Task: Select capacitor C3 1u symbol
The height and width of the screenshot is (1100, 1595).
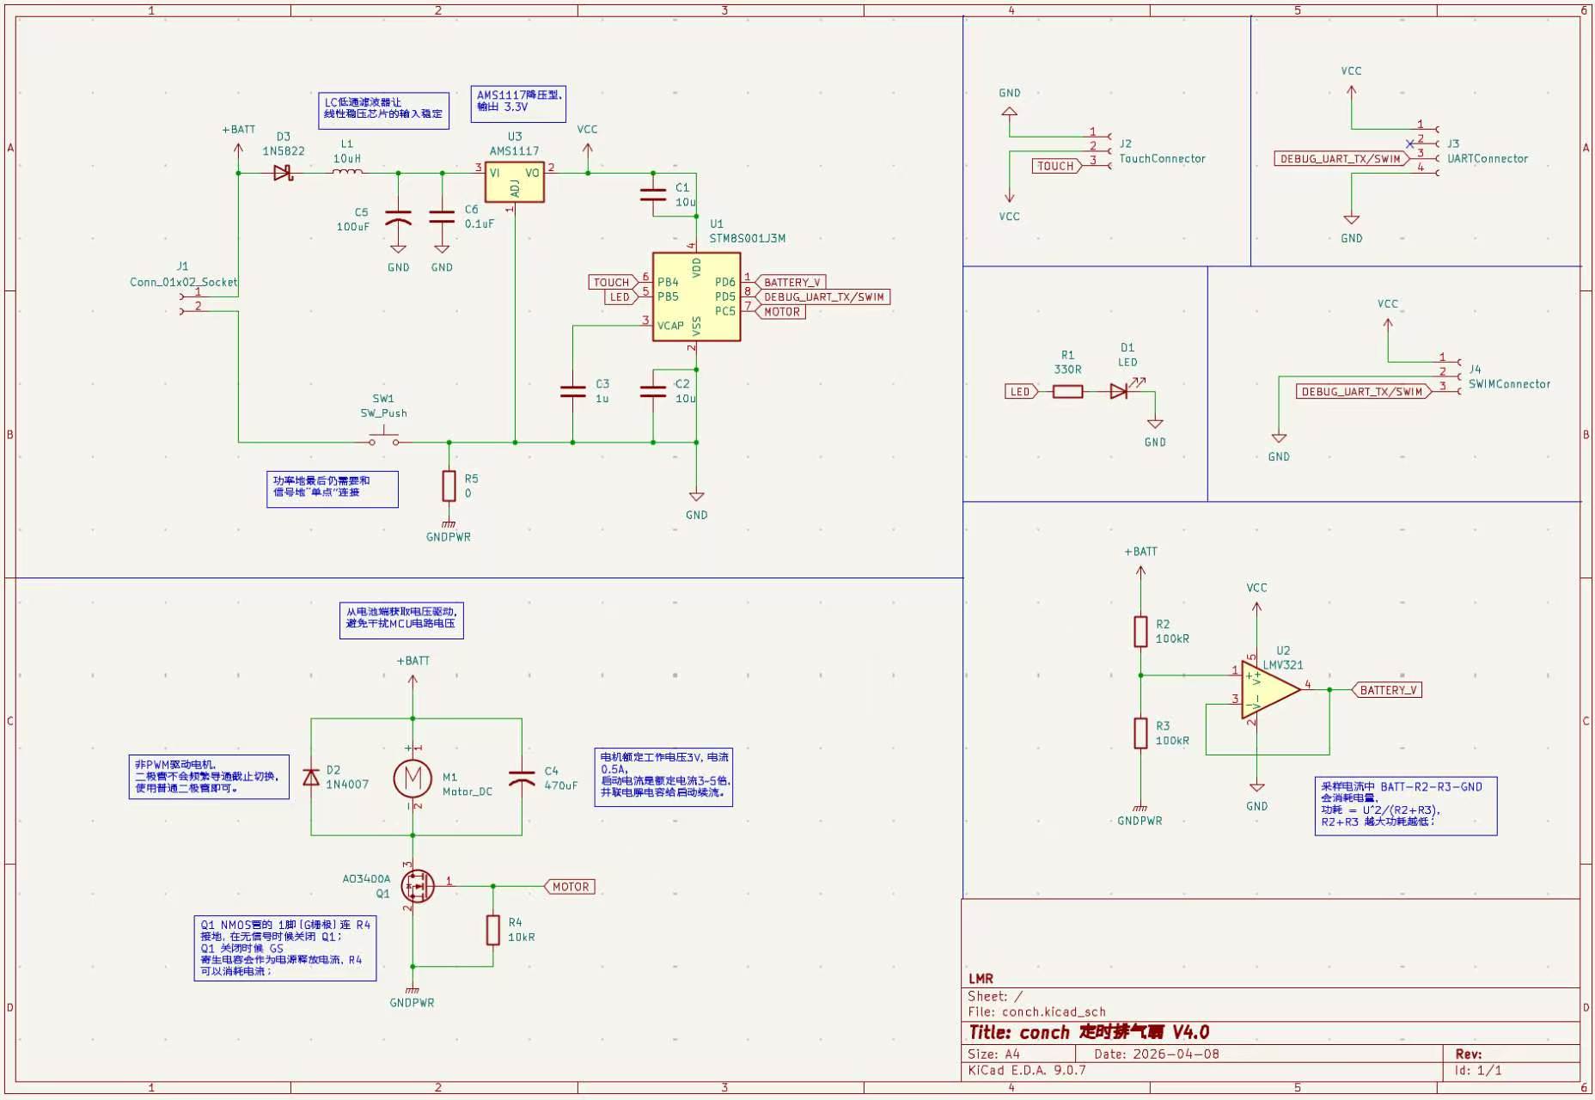Action: pos(572,391)
